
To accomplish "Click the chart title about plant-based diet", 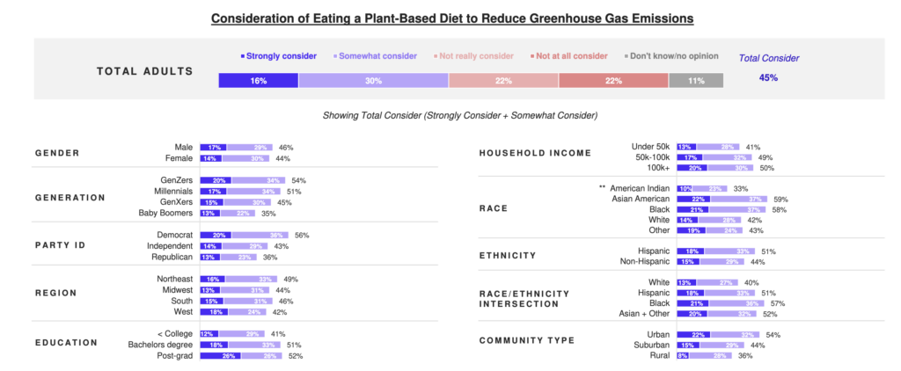I will point(450,18).
